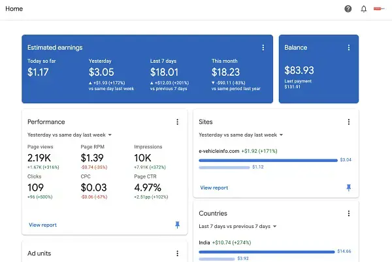This screenshot has height=262, width=392.
Task: Open the notifications bell
Action: (363, 9)
